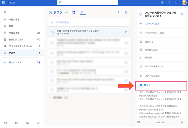Open the app launcher waffle icon

[x=3, y=3]
